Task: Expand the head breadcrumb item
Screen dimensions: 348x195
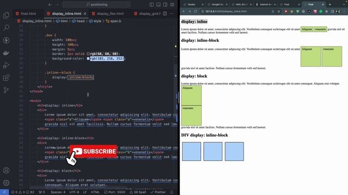Action: (x=78, y=21)
